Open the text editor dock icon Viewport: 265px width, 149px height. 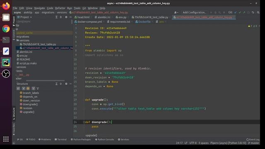click(x=6, y=51)
